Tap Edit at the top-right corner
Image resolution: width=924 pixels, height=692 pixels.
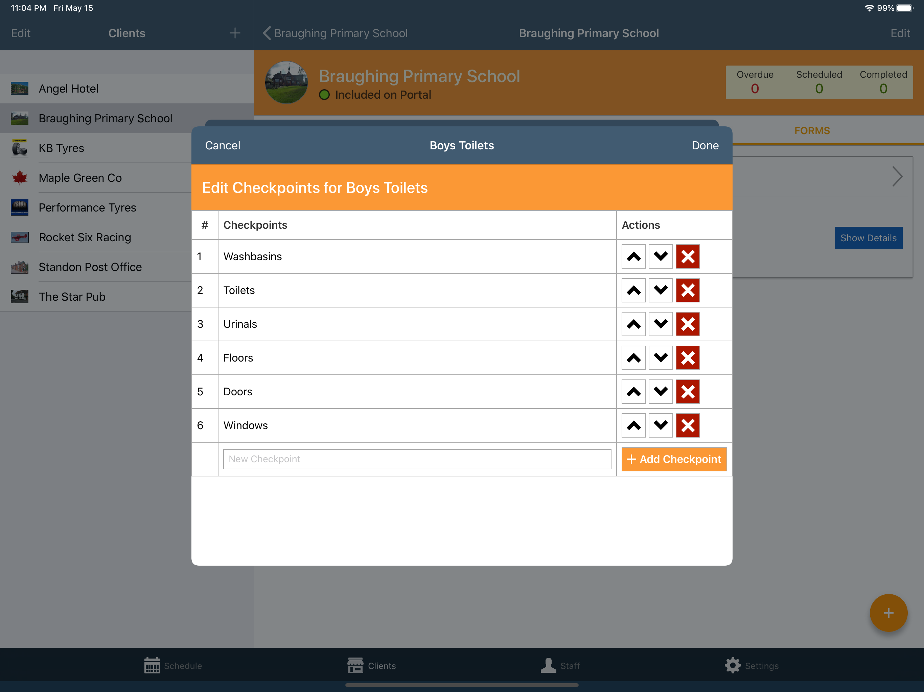(900, 33)
